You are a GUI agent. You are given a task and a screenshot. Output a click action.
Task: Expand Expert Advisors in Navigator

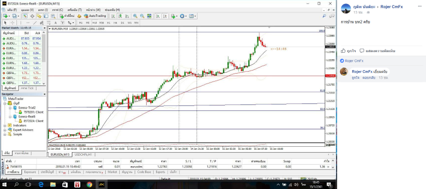tap(4, 130)
